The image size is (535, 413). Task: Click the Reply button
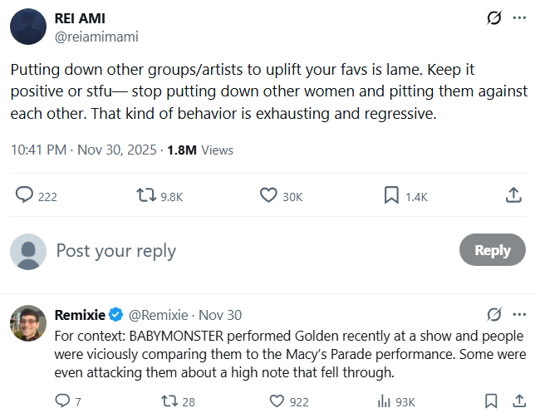click(492, 250)
